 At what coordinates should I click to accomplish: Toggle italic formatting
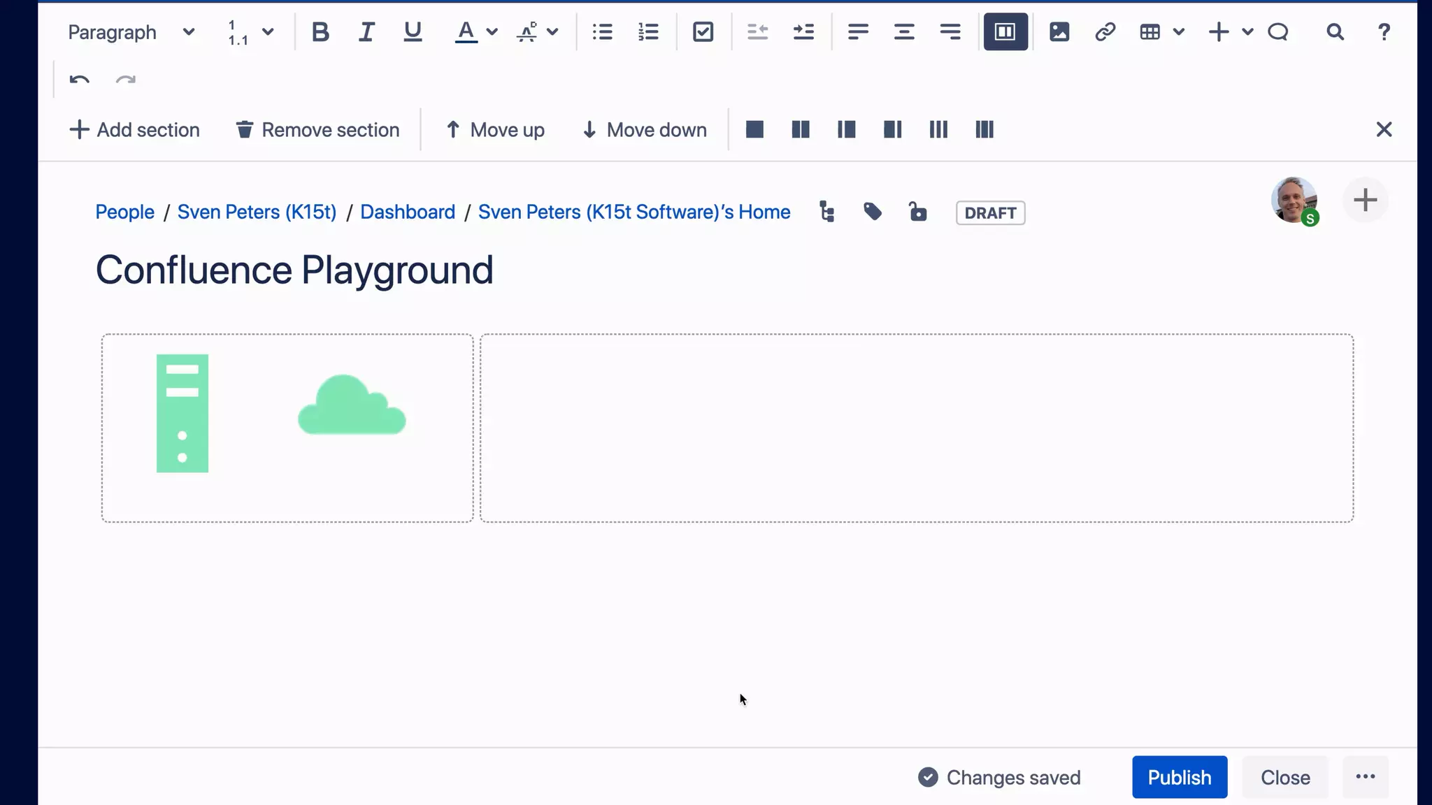tap(366, 31)
